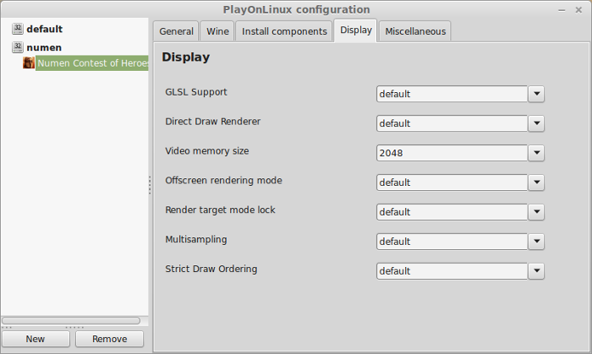
Task: Open the Miscellaneous tab
Action: click(415, 31)
